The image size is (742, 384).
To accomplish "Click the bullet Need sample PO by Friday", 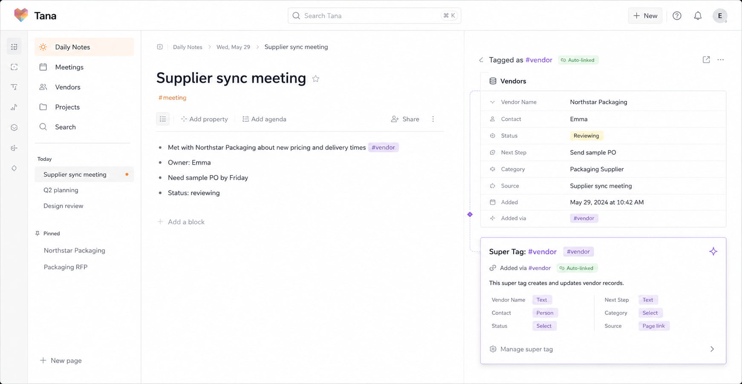I will click(x=208, y=178).
